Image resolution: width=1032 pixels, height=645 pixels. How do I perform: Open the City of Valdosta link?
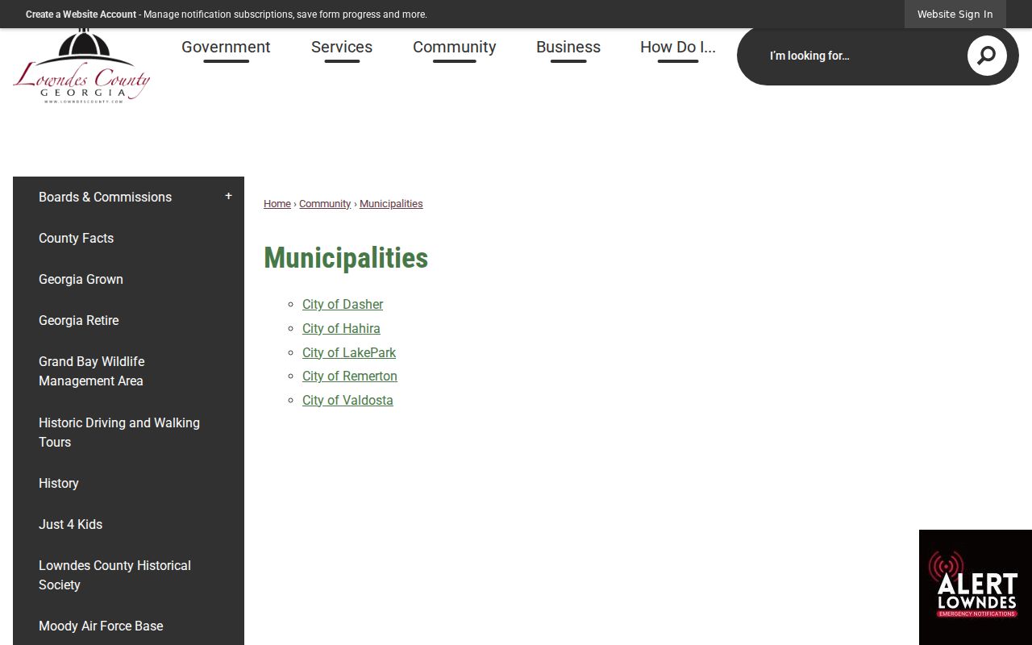(347, 401)
